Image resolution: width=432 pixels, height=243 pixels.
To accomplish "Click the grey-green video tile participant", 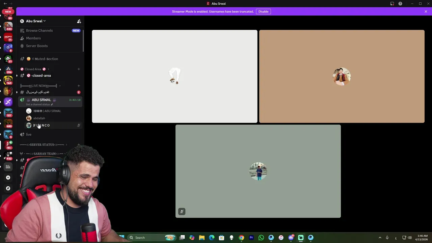I will [x=258, y=171].
